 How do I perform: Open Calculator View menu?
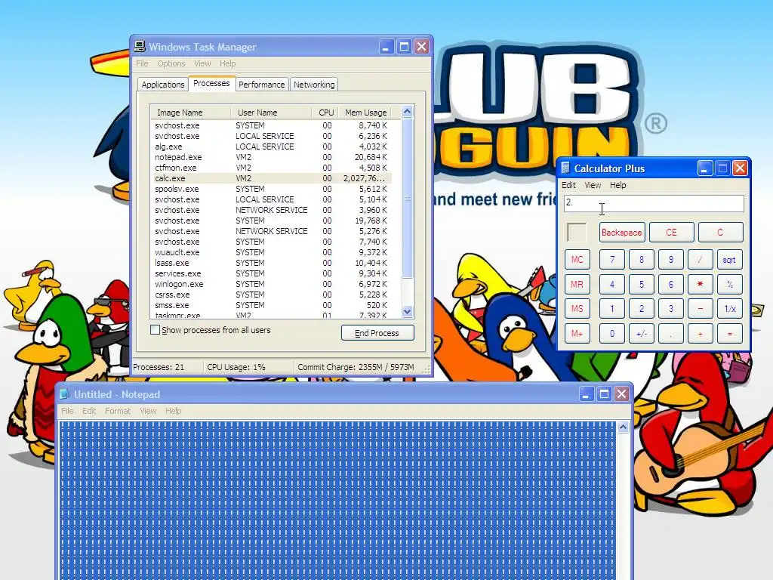(593, 185)
